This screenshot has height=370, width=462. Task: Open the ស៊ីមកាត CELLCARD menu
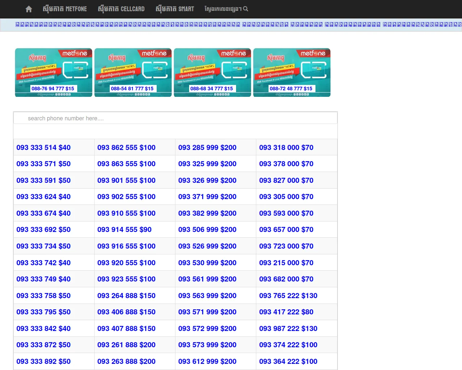pos(121,9)
